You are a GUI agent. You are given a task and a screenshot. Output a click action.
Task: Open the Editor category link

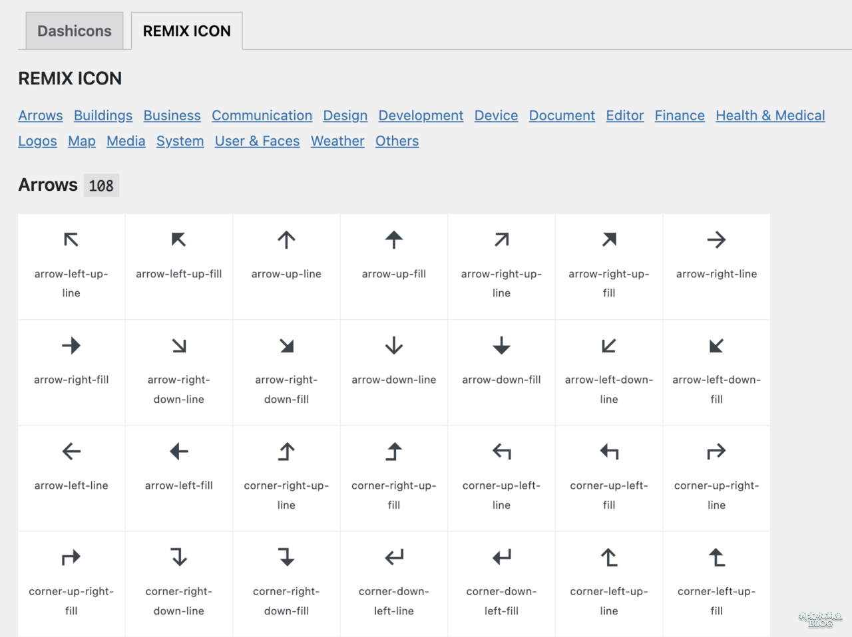click(x=625, y=116)
